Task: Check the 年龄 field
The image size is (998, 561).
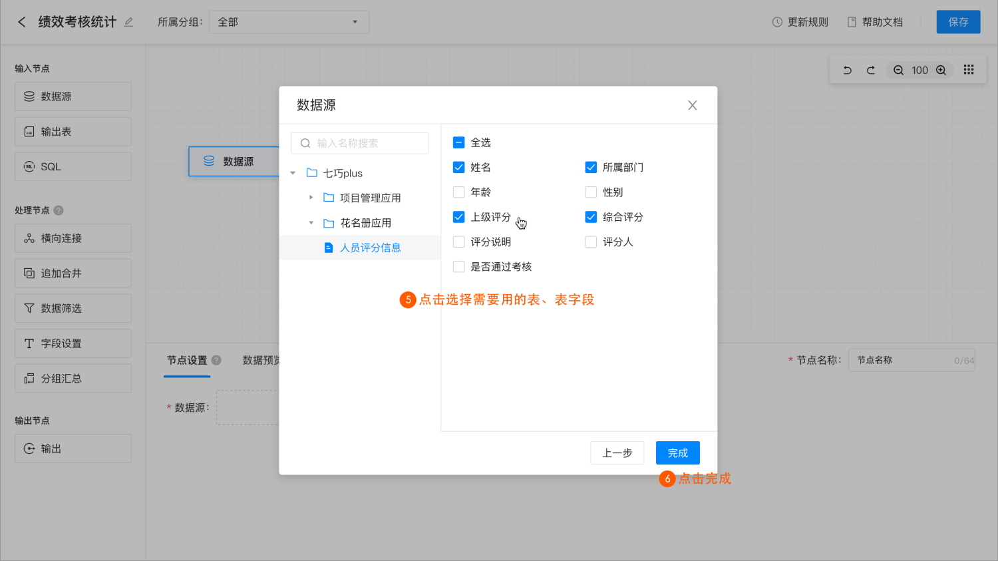Action: (458, 192)
